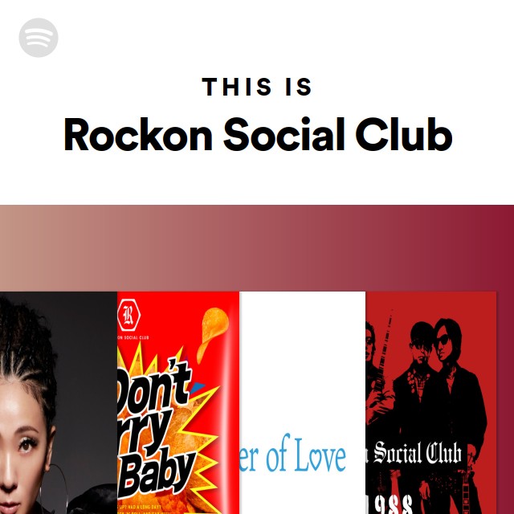The image size is (514, 514).
Task: Click the "Baby" word on chip bag
Action: (x=157, y=475)
